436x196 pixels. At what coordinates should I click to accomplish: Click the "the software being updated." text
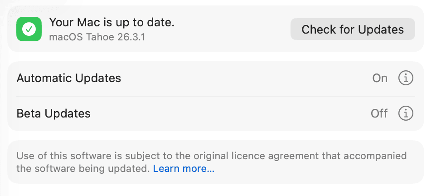[x=83, y=169]
